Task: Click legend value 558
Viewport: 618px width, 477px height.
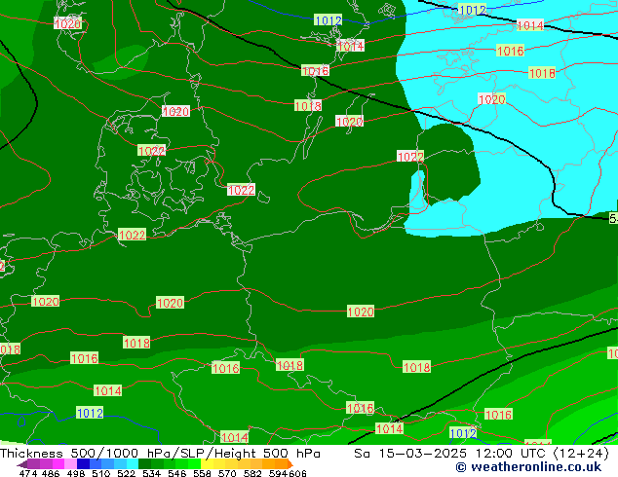Action: (202, 473)
